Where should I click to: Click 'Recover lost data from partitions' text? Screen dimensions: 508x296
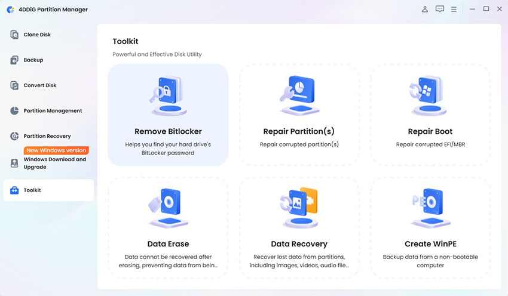(299, 261)
